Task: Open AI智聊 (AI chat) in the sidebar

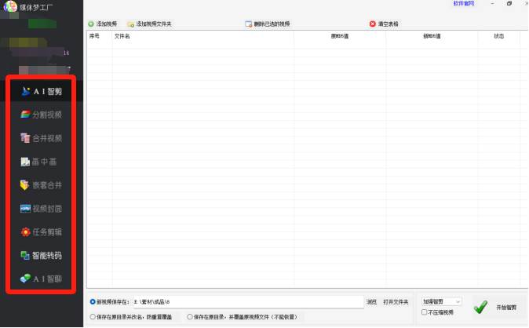Action: click(41, 279)
